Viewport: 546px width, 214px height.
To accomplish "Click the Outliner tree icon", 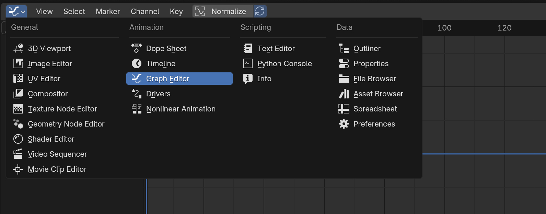I will [344, 48].
